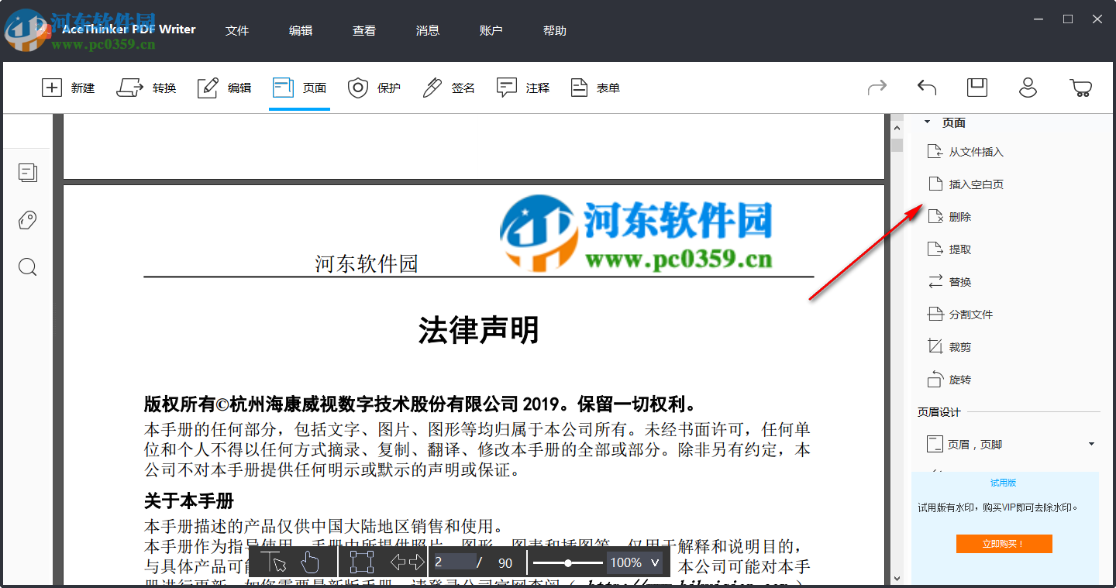This screenshot has height=588, width=1116.
Task: Open the shopping cart
Action: point(1079,88)
